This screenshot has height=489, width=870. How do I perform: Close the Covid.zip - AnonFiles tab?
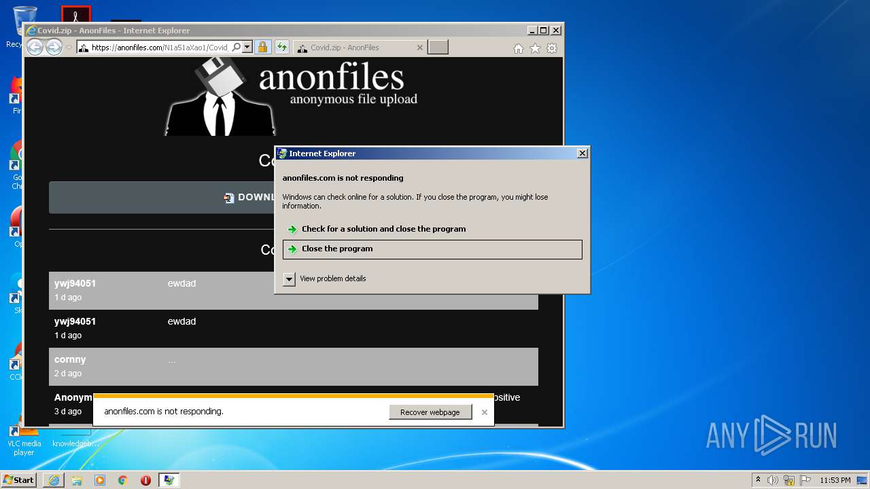419,48
